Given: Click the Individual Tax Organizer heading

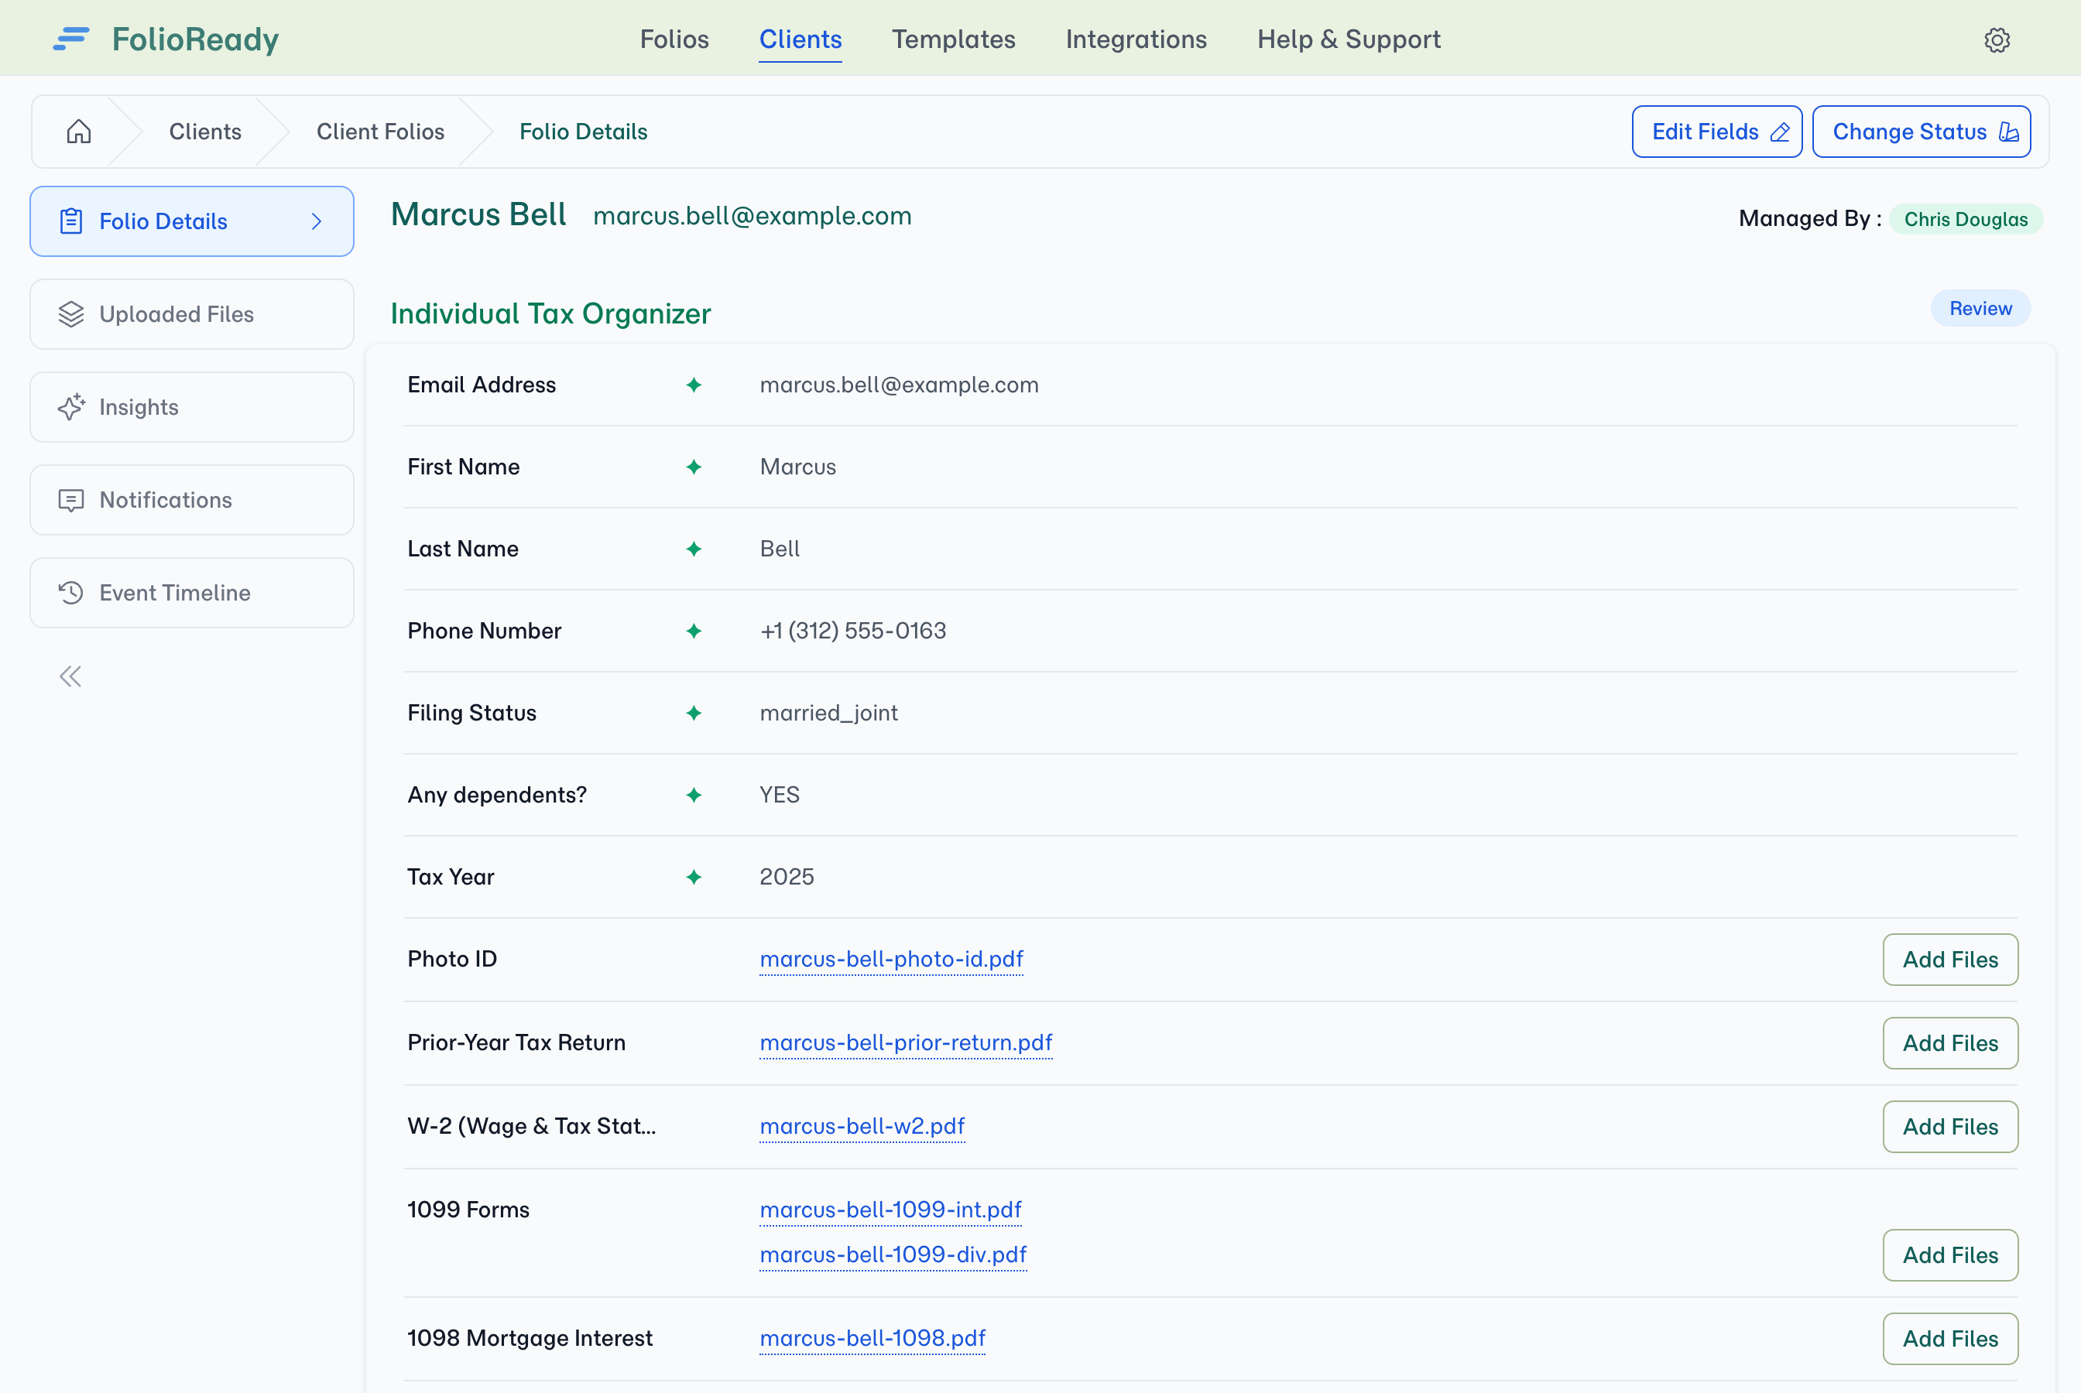Looking at the screenshot, I should [x=551, y=313].
